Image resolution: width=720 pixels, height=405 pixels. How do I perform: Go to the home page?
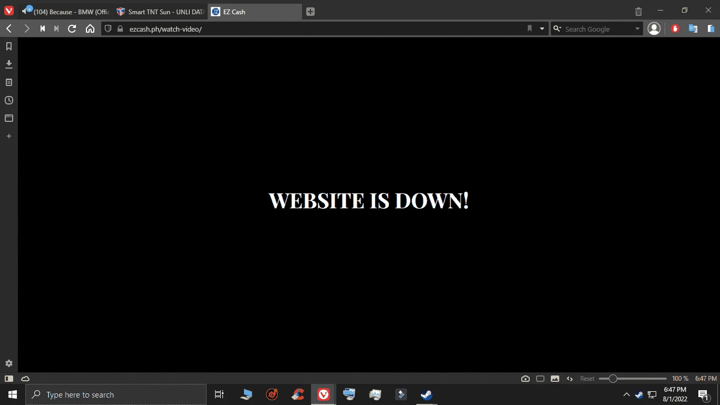coord(90,28)
